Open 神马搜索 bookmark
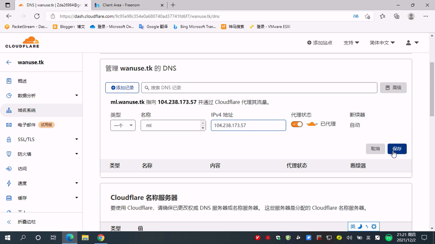The height and width of the screenshot is (244, 435). coord(233,26)
